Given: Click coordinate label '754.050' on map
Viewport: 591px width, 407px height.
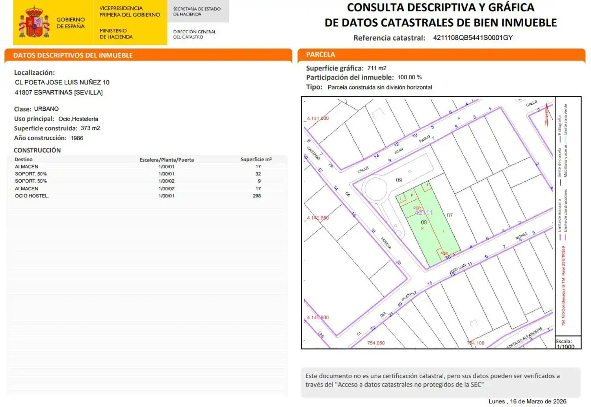Looking at the screenshot, I should 376,343.
